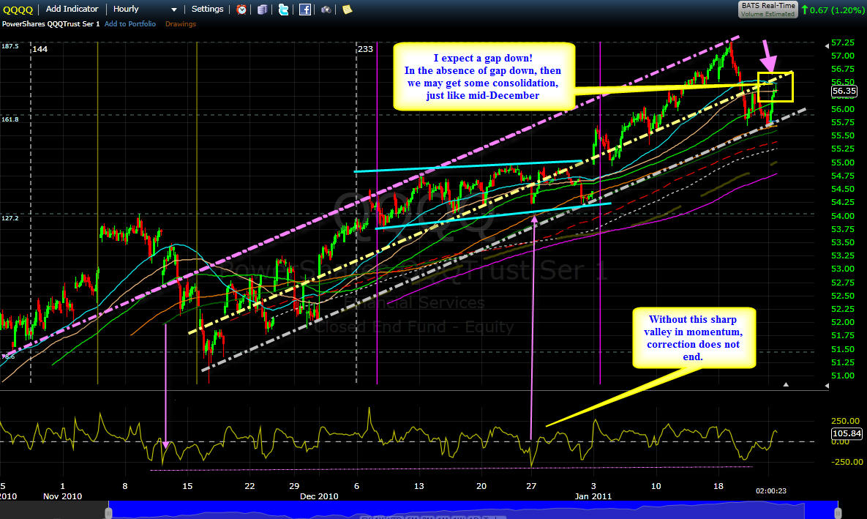Viewport: 867px width, 519px height.
Task: Share the chart via the Twitter icon
Action: [283, 10]
